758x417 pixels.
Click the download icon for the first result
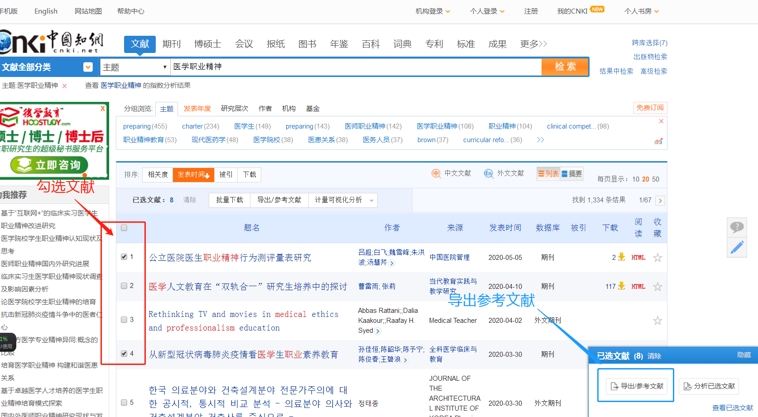point(621,257)
